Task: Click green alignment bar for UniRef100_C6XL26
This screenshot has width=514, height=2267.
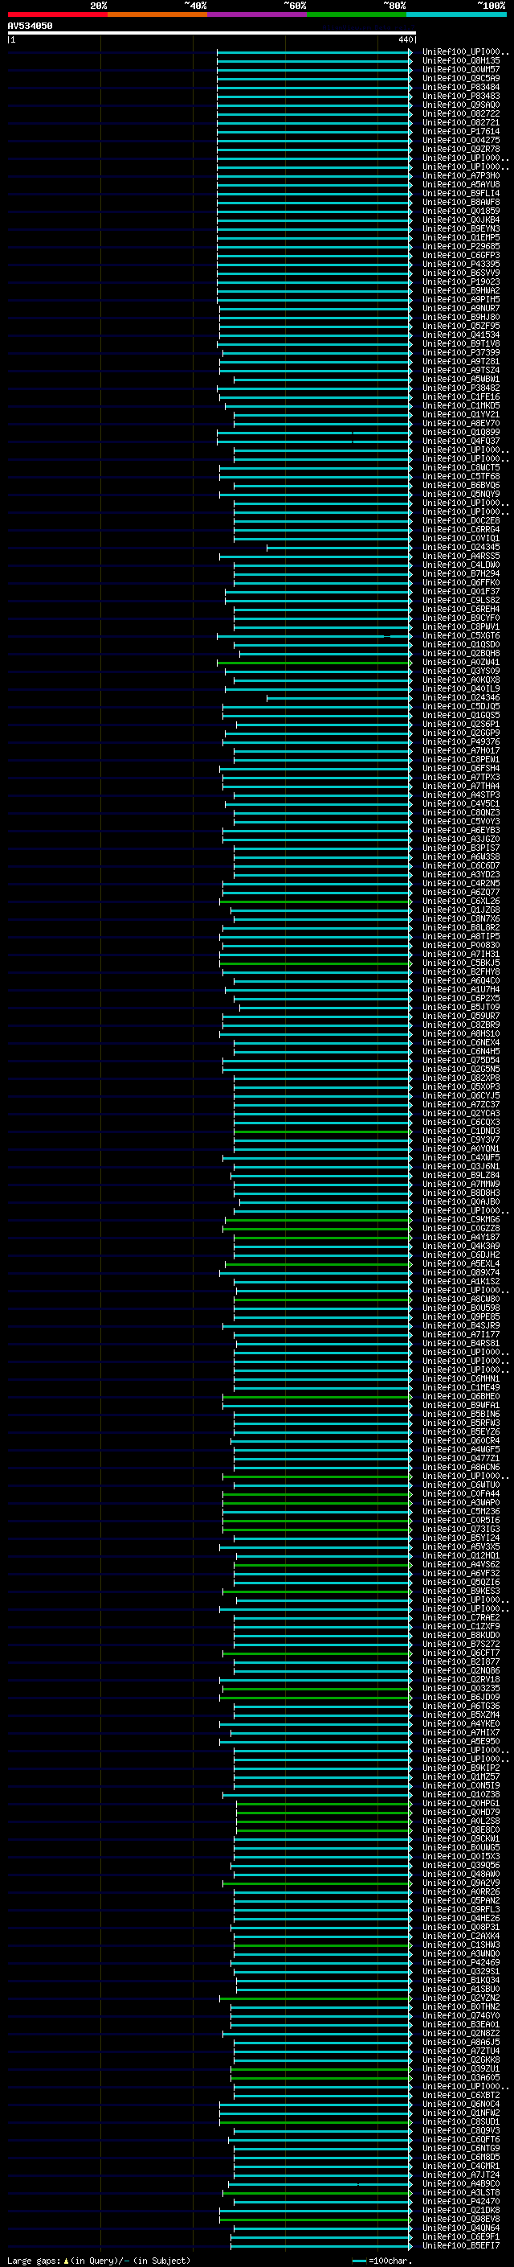Action: 316,901
